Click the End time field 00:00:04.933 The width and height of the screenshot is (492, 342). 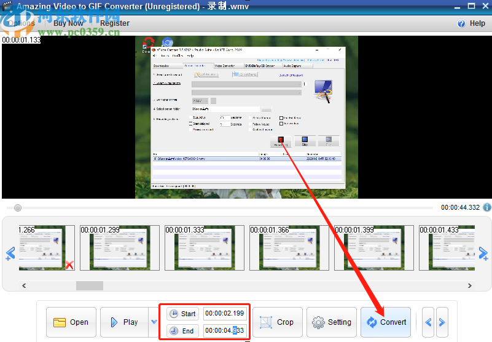pos(224,330)
